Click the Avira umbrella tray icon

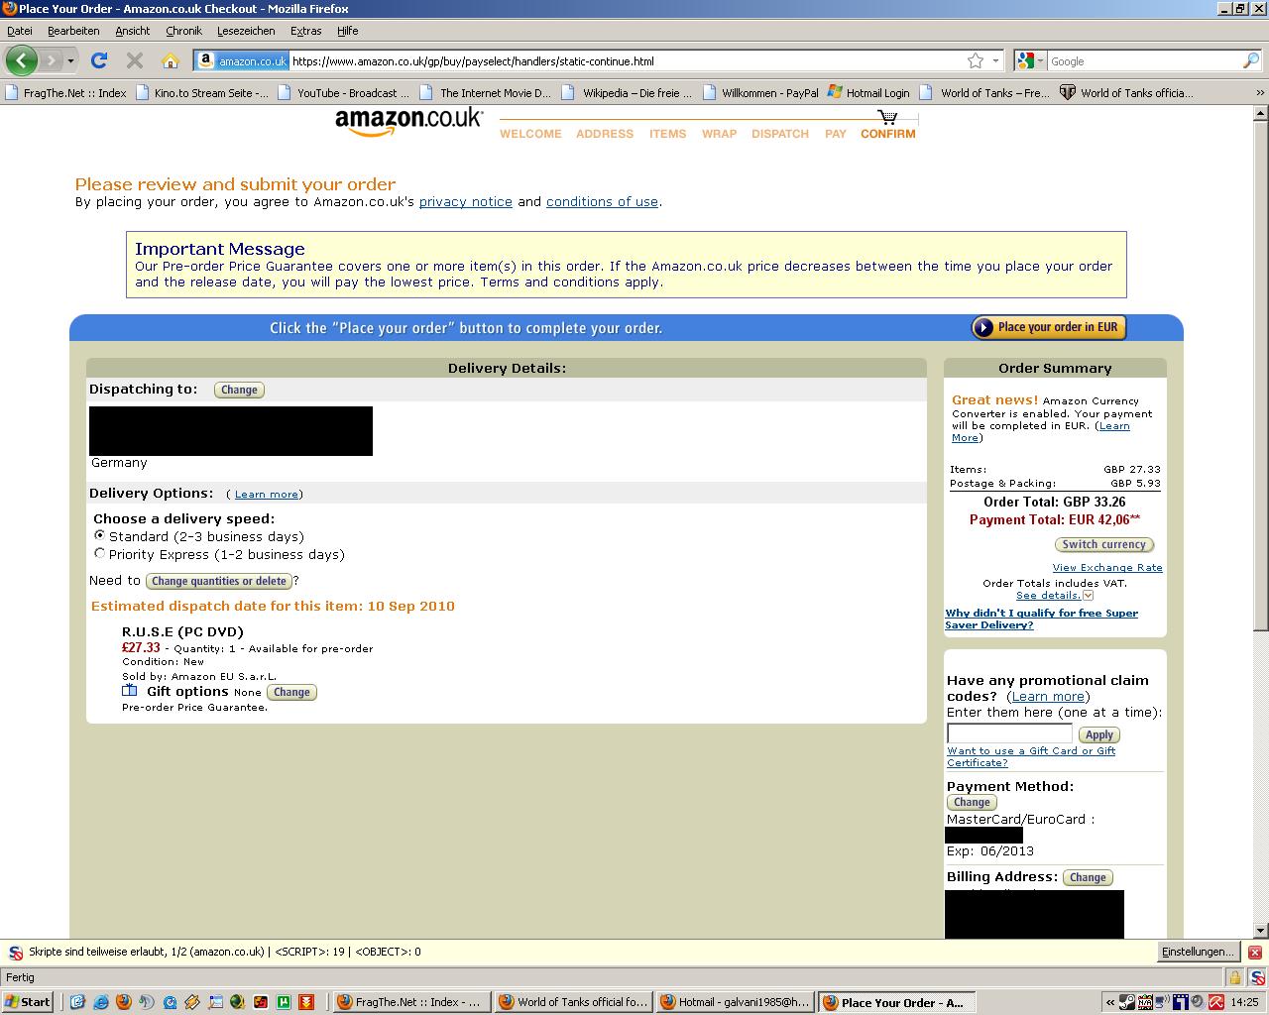coord(1215,1002)
